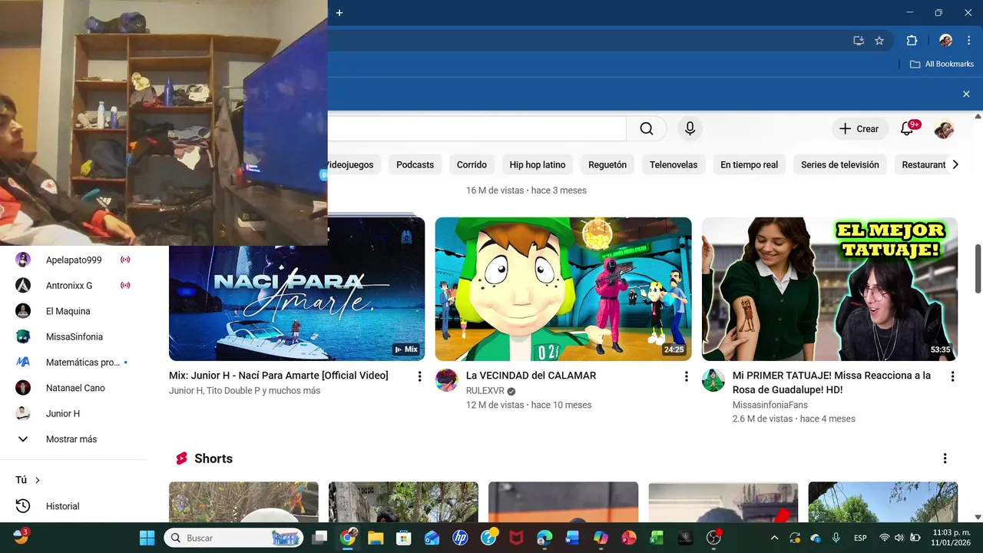Screen dimensions: 983x553
Task: Open Historial in sidebar
Action: pyautogui.click(x=74, y=506)
